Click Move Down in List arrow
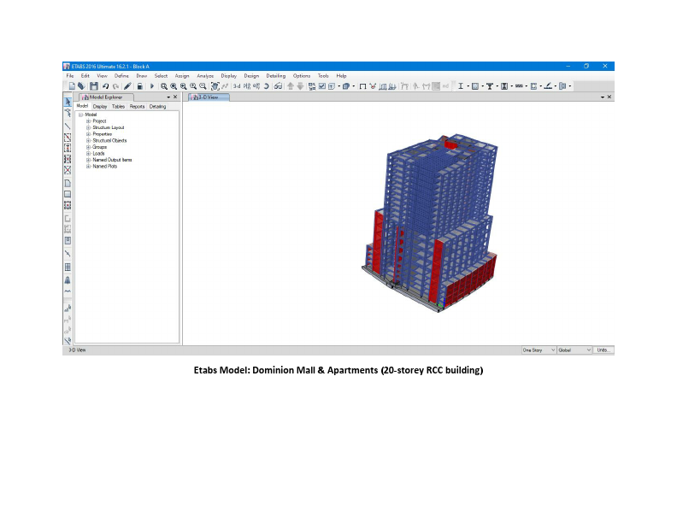Image resolution: width=677 pixels, height=523 pixels. point(300,86)
